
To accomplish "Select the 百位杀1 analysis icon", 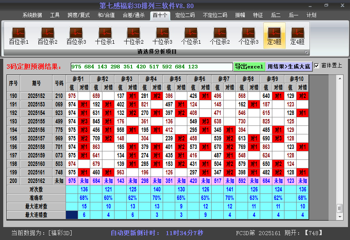I will tap(19, 36).
